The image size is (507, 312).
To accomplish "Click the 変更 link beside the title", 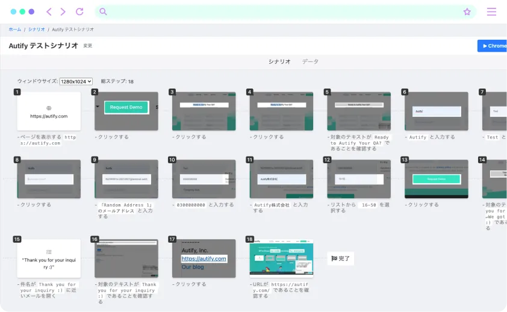I will [88, 46].
